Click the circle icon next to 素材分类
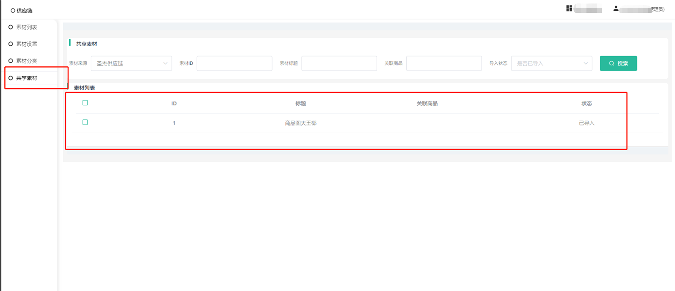Image resolution: width=675 pixels, height=291 pixels. click(11, 61)
